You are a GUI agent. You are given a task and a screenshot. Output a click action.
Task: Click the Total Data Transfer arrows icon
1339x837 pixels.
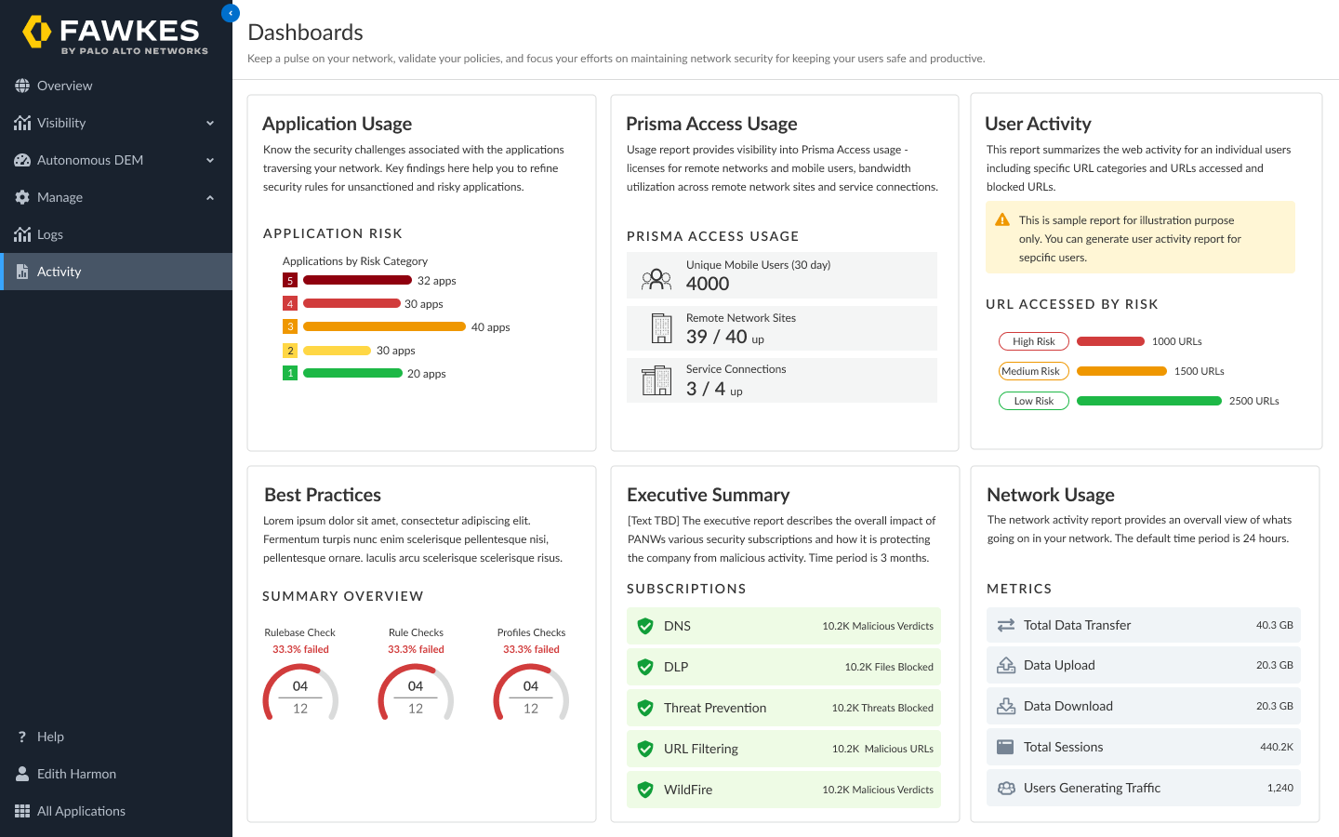click(1006, 625)
